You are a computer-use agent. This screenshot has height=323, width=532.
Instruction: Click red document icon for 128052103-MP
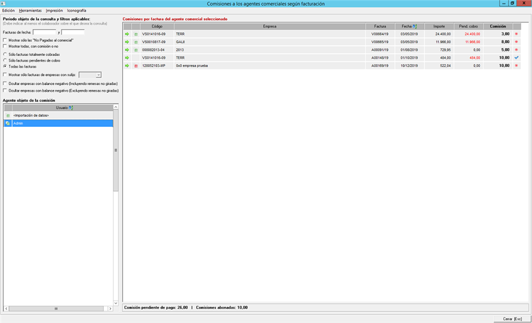point(136,65)
